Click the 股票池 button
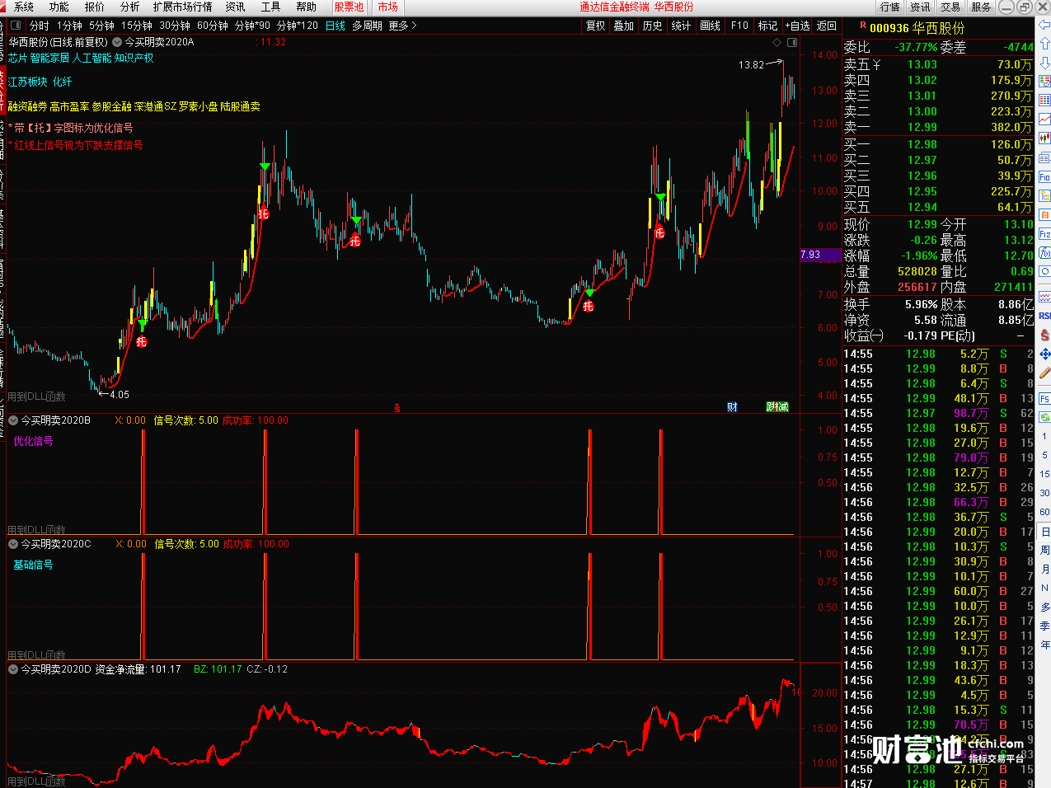The height and width of the screenshot is (788, 1051). (x=349, y=7)
